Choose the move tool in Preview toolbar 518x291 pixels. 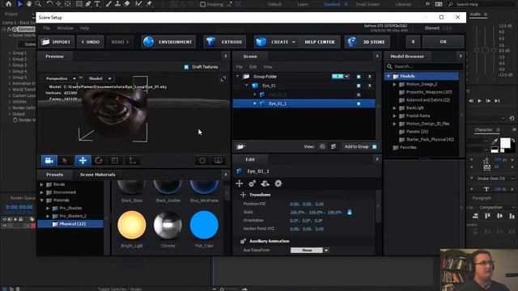coord(83,161)
